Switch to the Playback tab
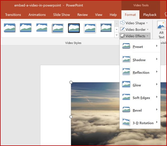167x146 pixels. (150, 15)
